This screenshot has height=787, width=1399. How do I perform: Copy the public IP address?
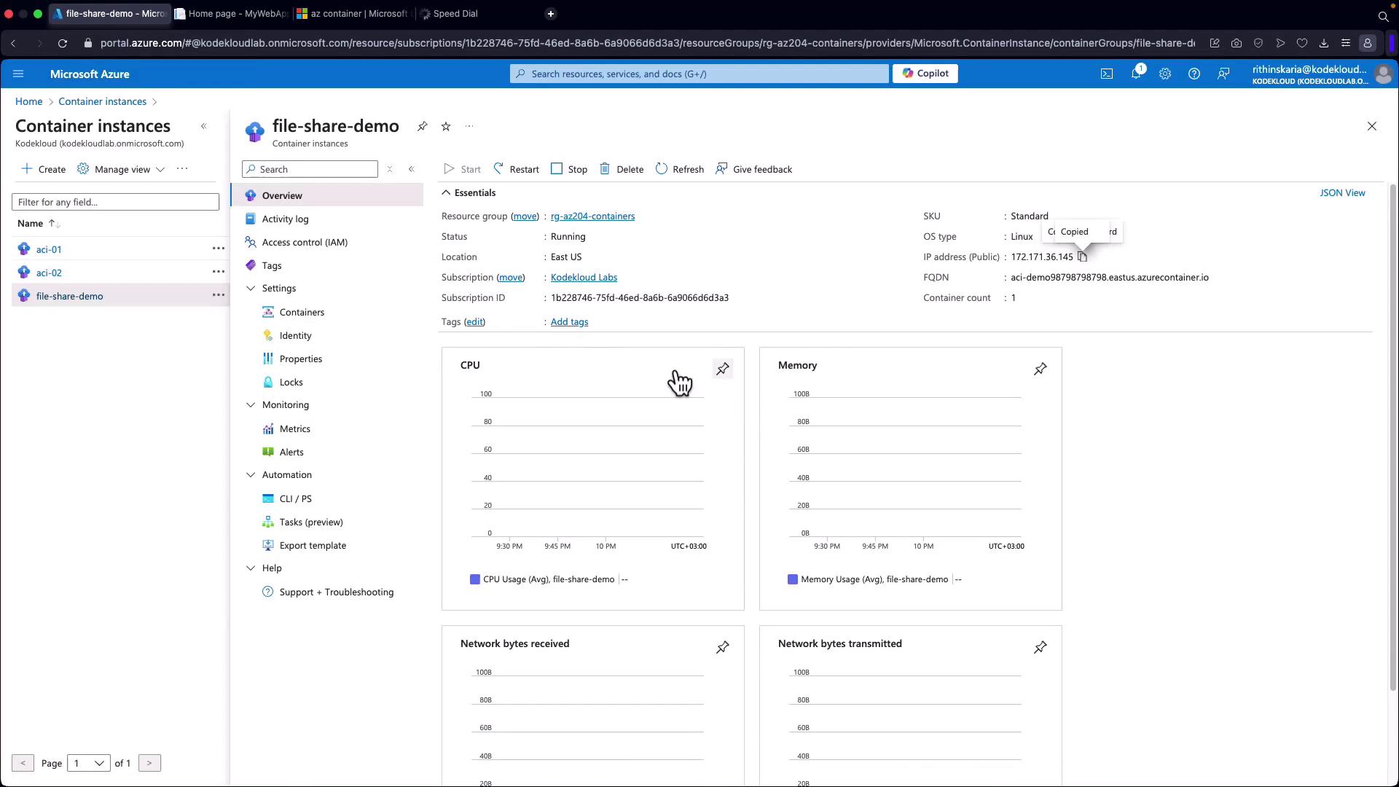(1082, 257)
